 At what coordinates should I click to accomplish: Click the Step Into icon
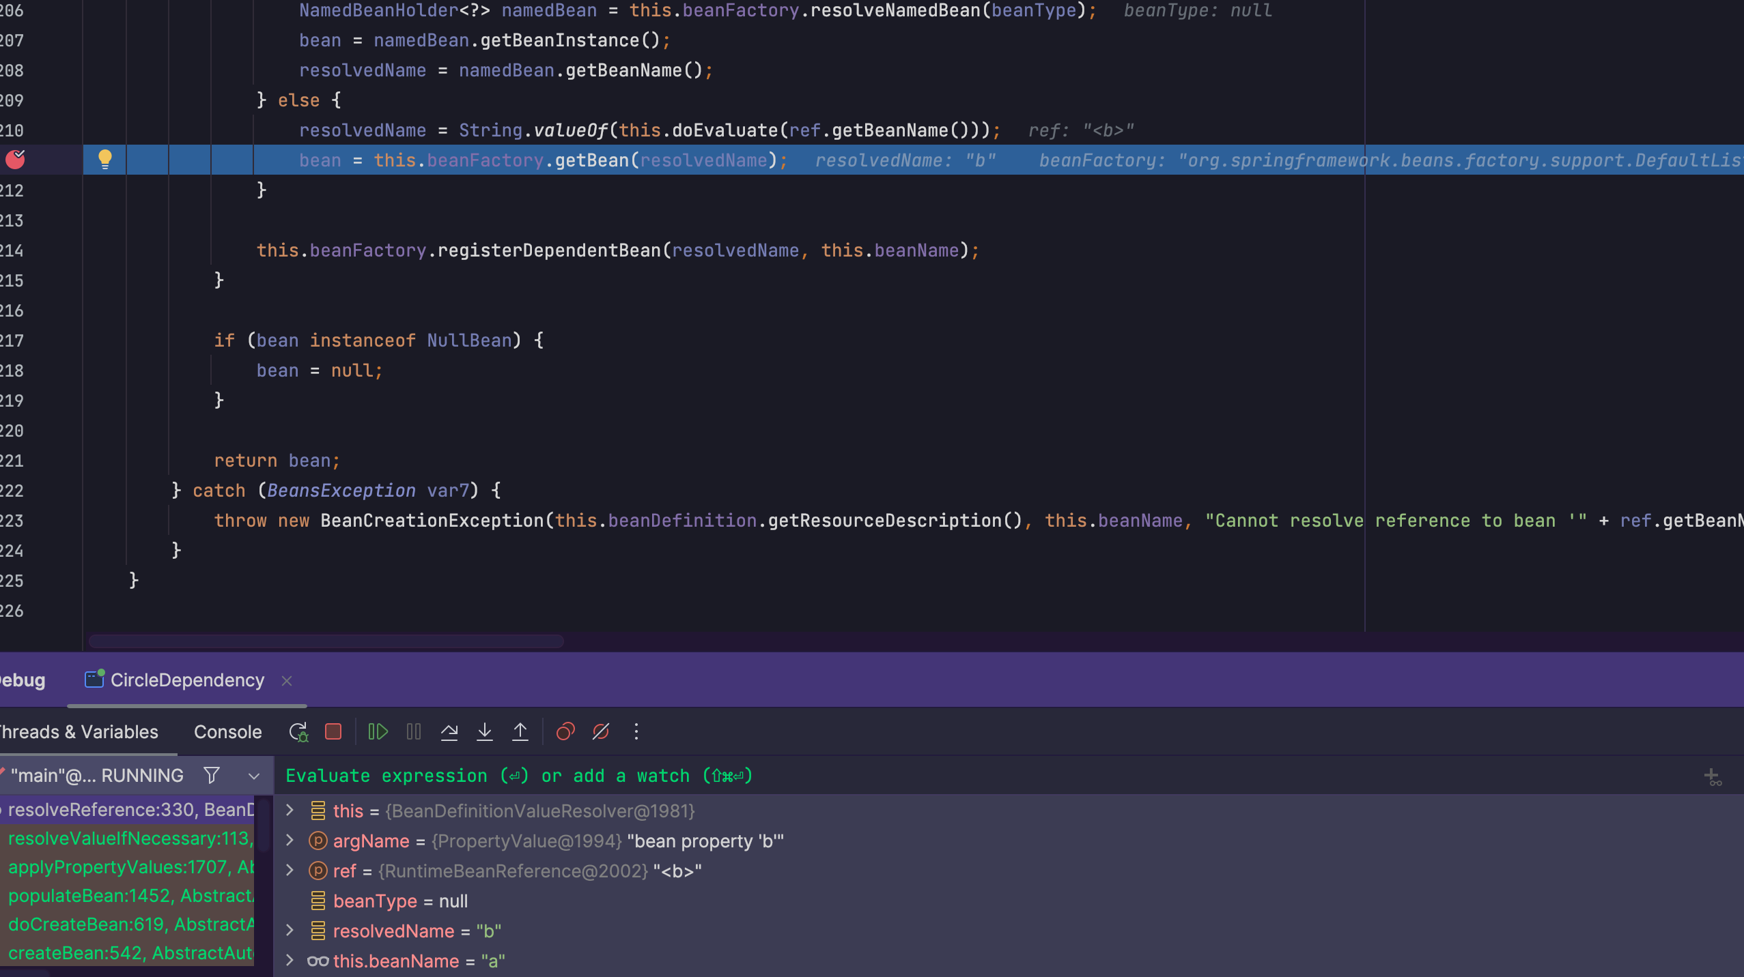pos(485,732)
